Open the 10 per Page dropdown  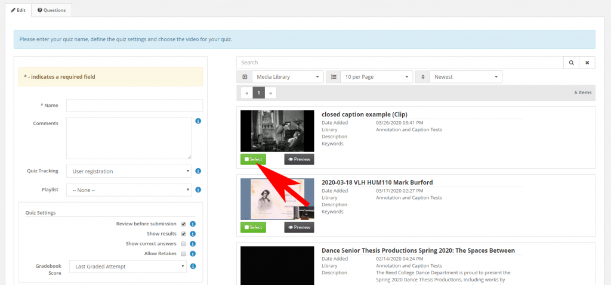(377, 77)
